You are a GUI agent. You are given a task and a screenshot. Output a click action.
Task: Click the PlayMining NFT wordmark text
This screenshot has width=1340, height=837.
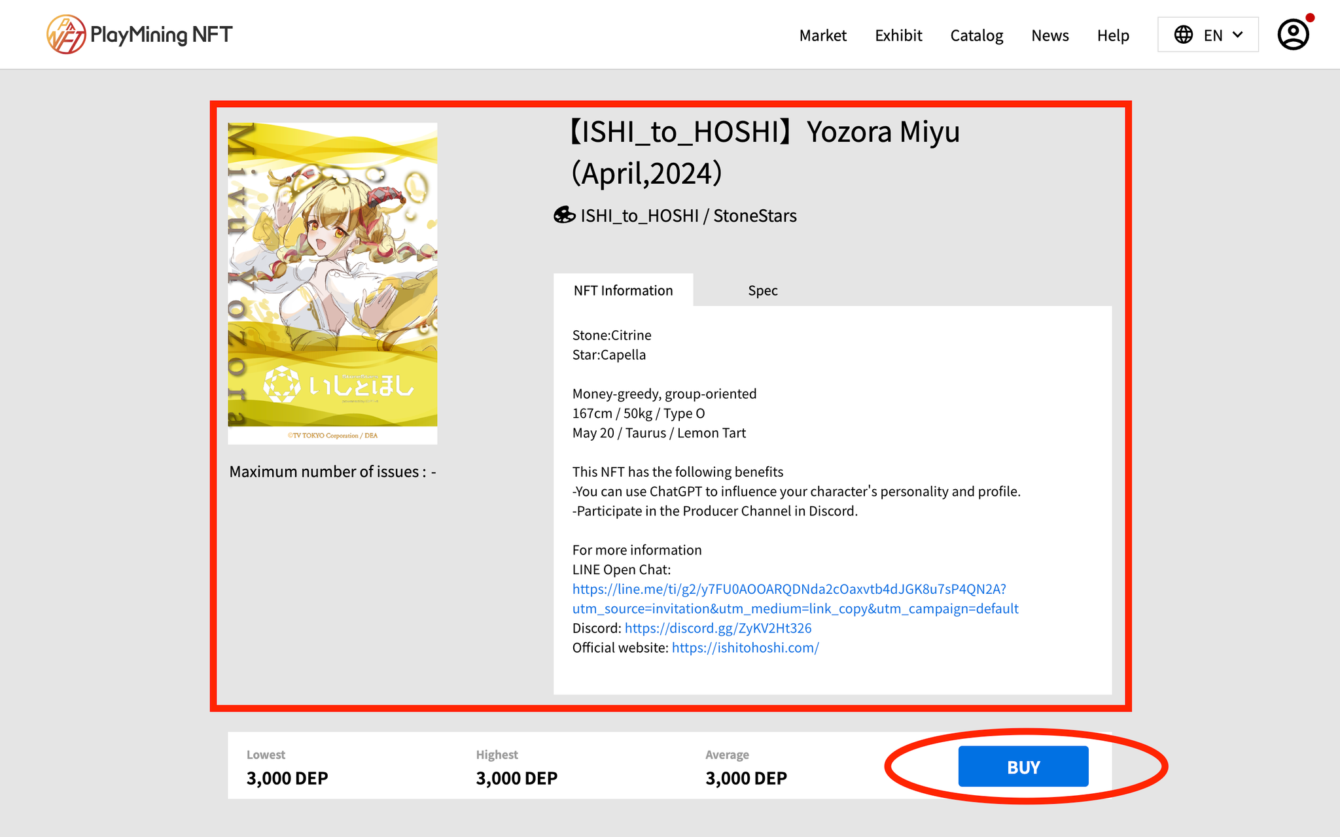pyautogui.click(x=161, y=35)
